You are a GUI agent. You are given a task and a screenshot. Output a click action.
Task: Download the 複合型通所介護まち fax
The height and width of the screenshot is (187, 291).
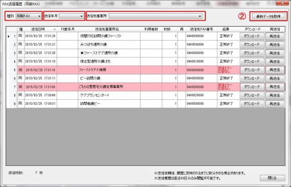coord(252,62)
